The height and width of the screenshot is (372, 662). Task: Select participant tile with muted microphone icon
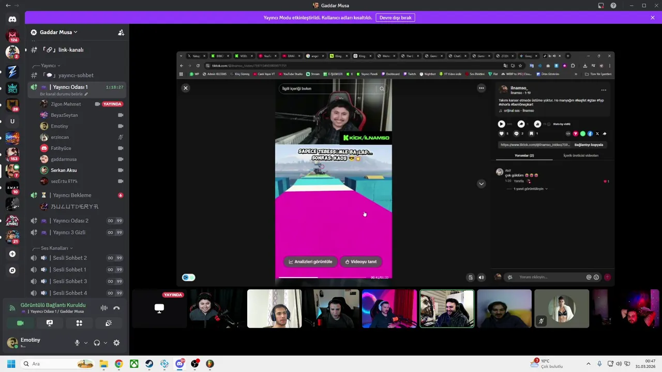(x=562, y=308)
